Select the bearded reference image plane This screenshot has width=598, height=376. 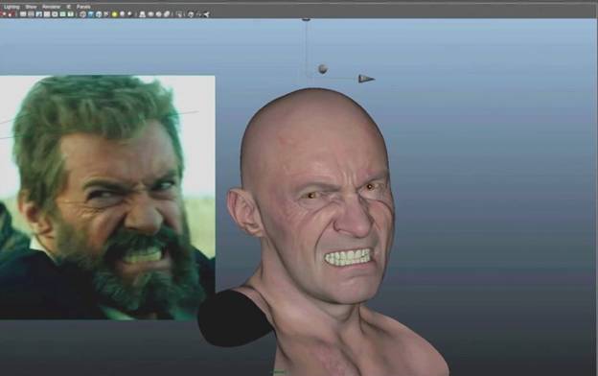107,198
